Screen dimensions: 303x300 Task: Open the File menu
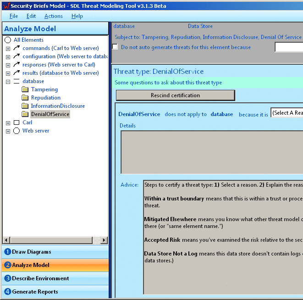(14, 16)
